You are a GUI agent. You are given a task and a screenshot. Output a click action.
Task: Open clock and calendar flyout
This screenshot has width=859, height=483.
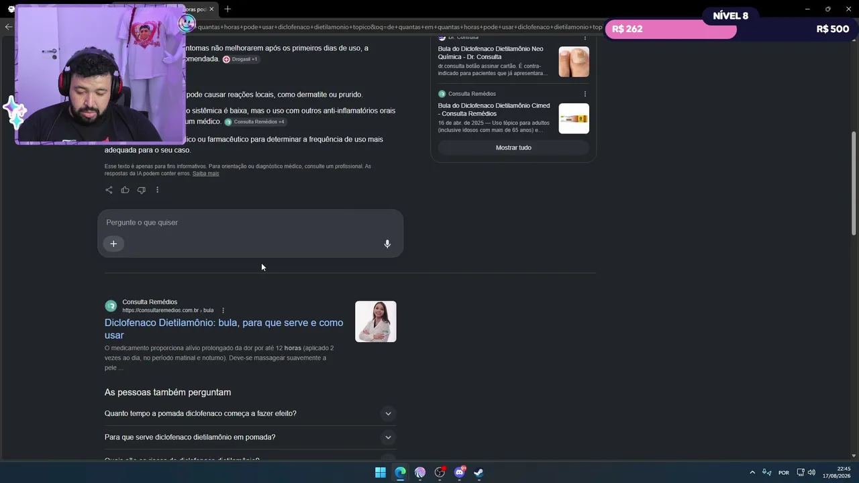coord(837,472)
